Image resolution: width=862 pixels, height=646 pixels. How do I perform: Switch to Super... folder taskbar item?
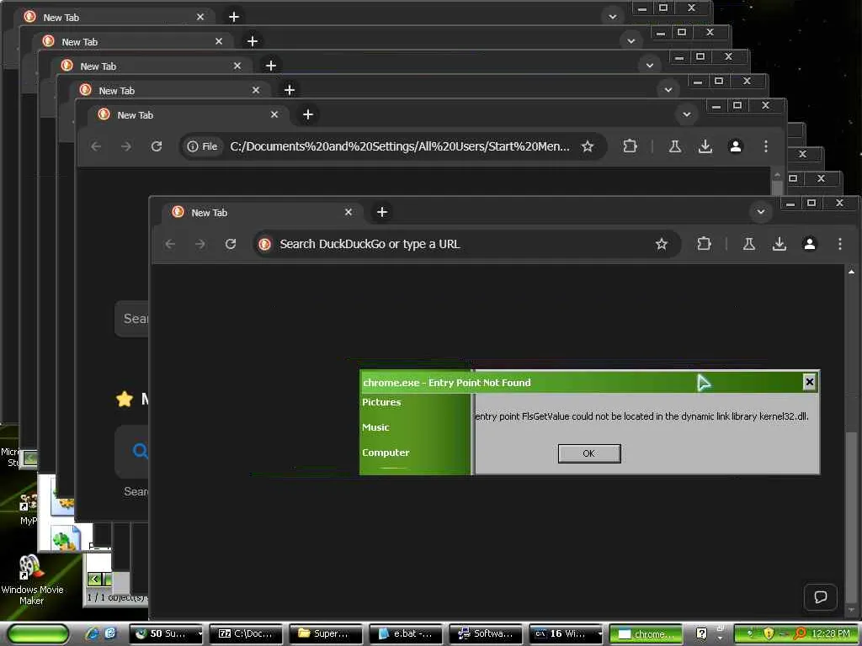point(326,634)
